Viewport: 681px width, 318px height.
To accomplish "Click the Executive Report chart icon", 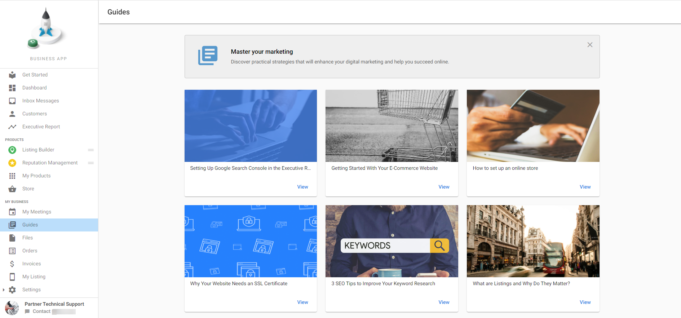I will (x=12, y=127).
